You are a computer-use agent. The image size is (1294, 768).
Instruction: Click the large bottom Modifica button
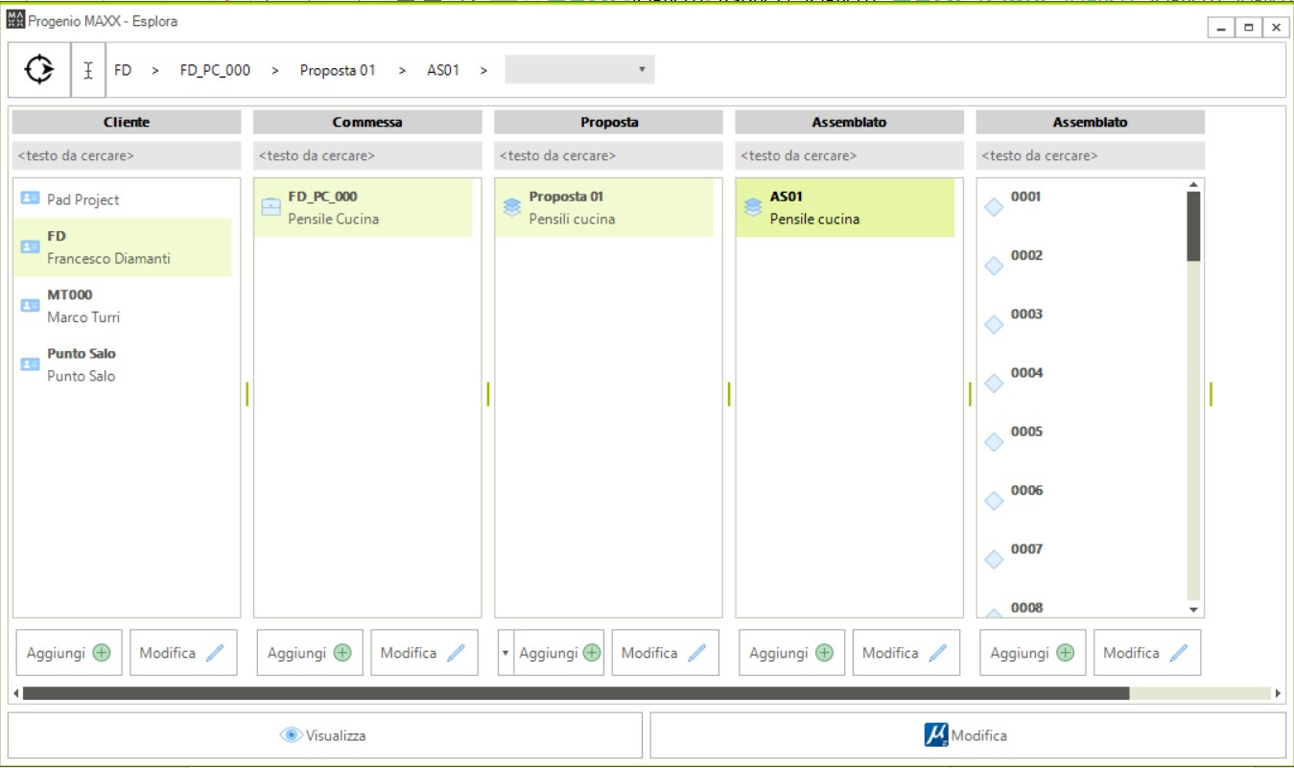pyautogui.click(x=968, y=735)
